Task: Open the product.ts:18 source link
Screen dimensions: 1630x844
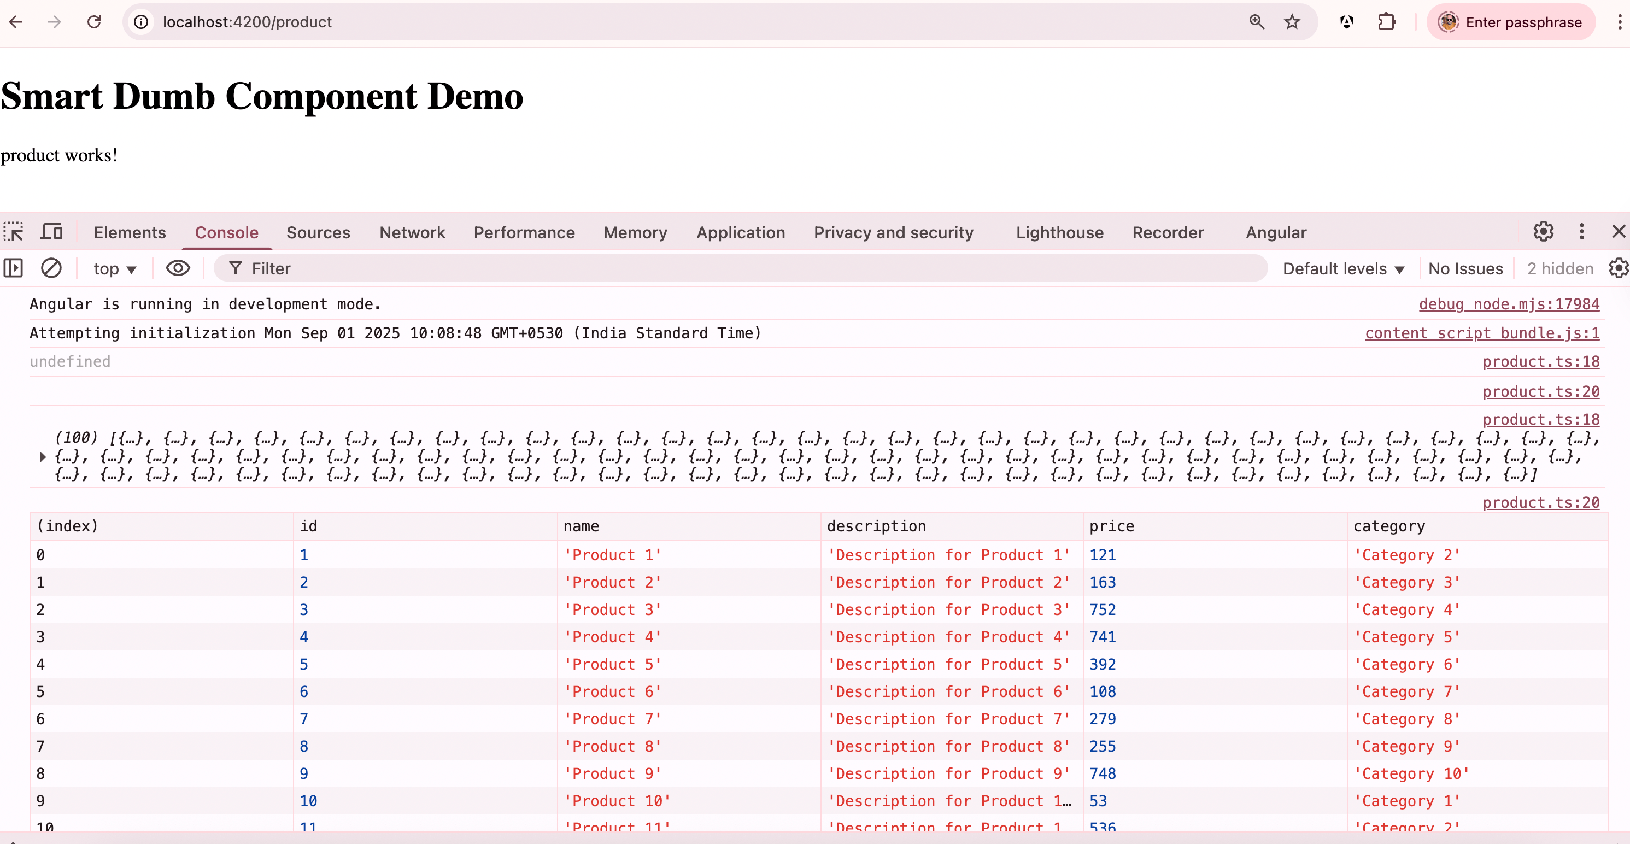Action: point(1541,361)
